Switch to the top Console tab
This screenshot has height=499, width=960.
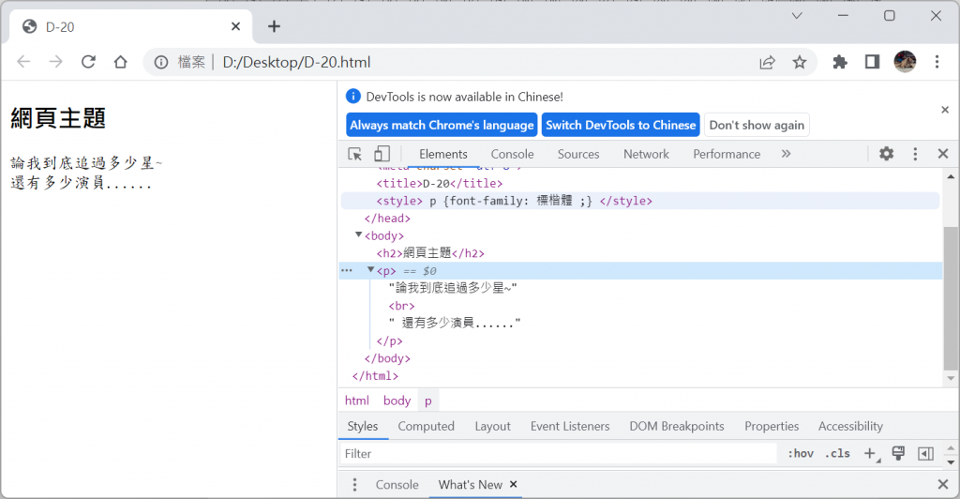(513, 154)
